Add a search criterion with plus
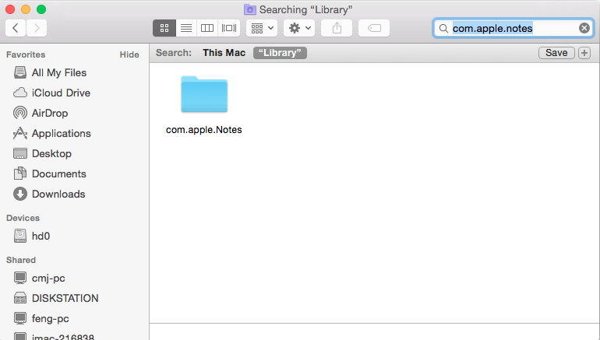Screen dimensions: 600x340 click(584, 53)
